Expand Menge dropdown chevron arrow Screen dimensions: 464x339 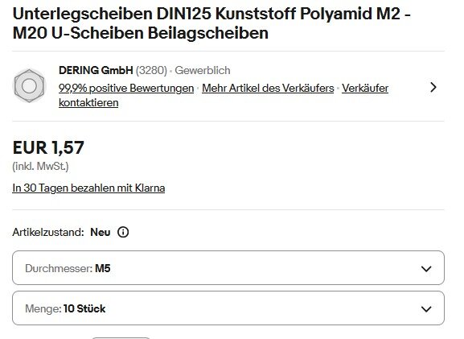point(426,308)
